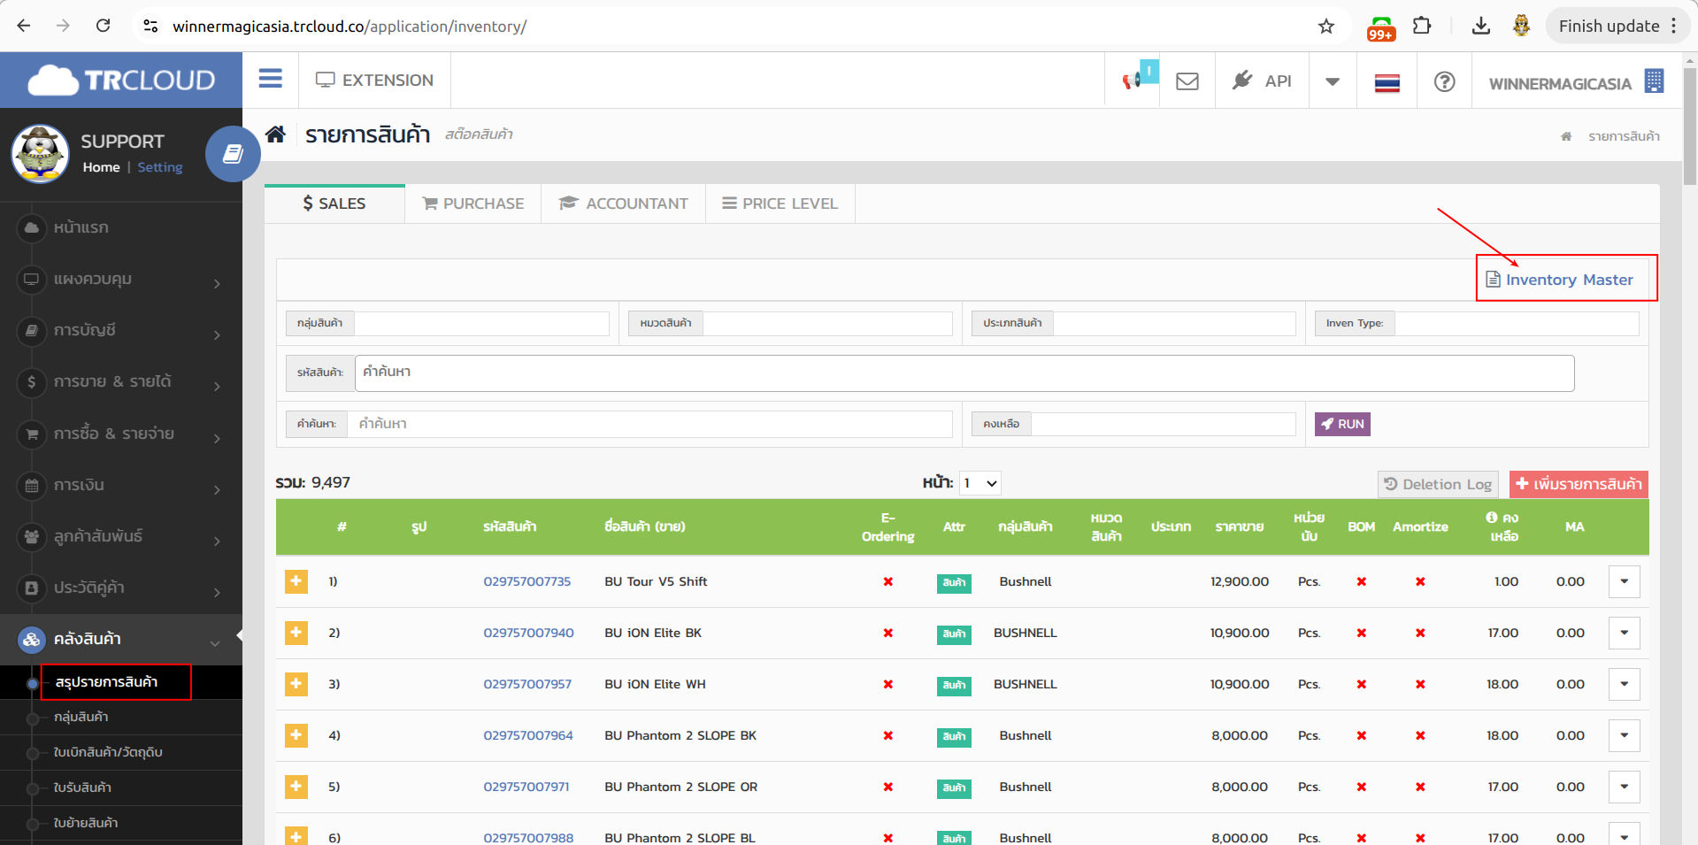
Task: Click the Finish update browser button
Action: [1617, 26]
